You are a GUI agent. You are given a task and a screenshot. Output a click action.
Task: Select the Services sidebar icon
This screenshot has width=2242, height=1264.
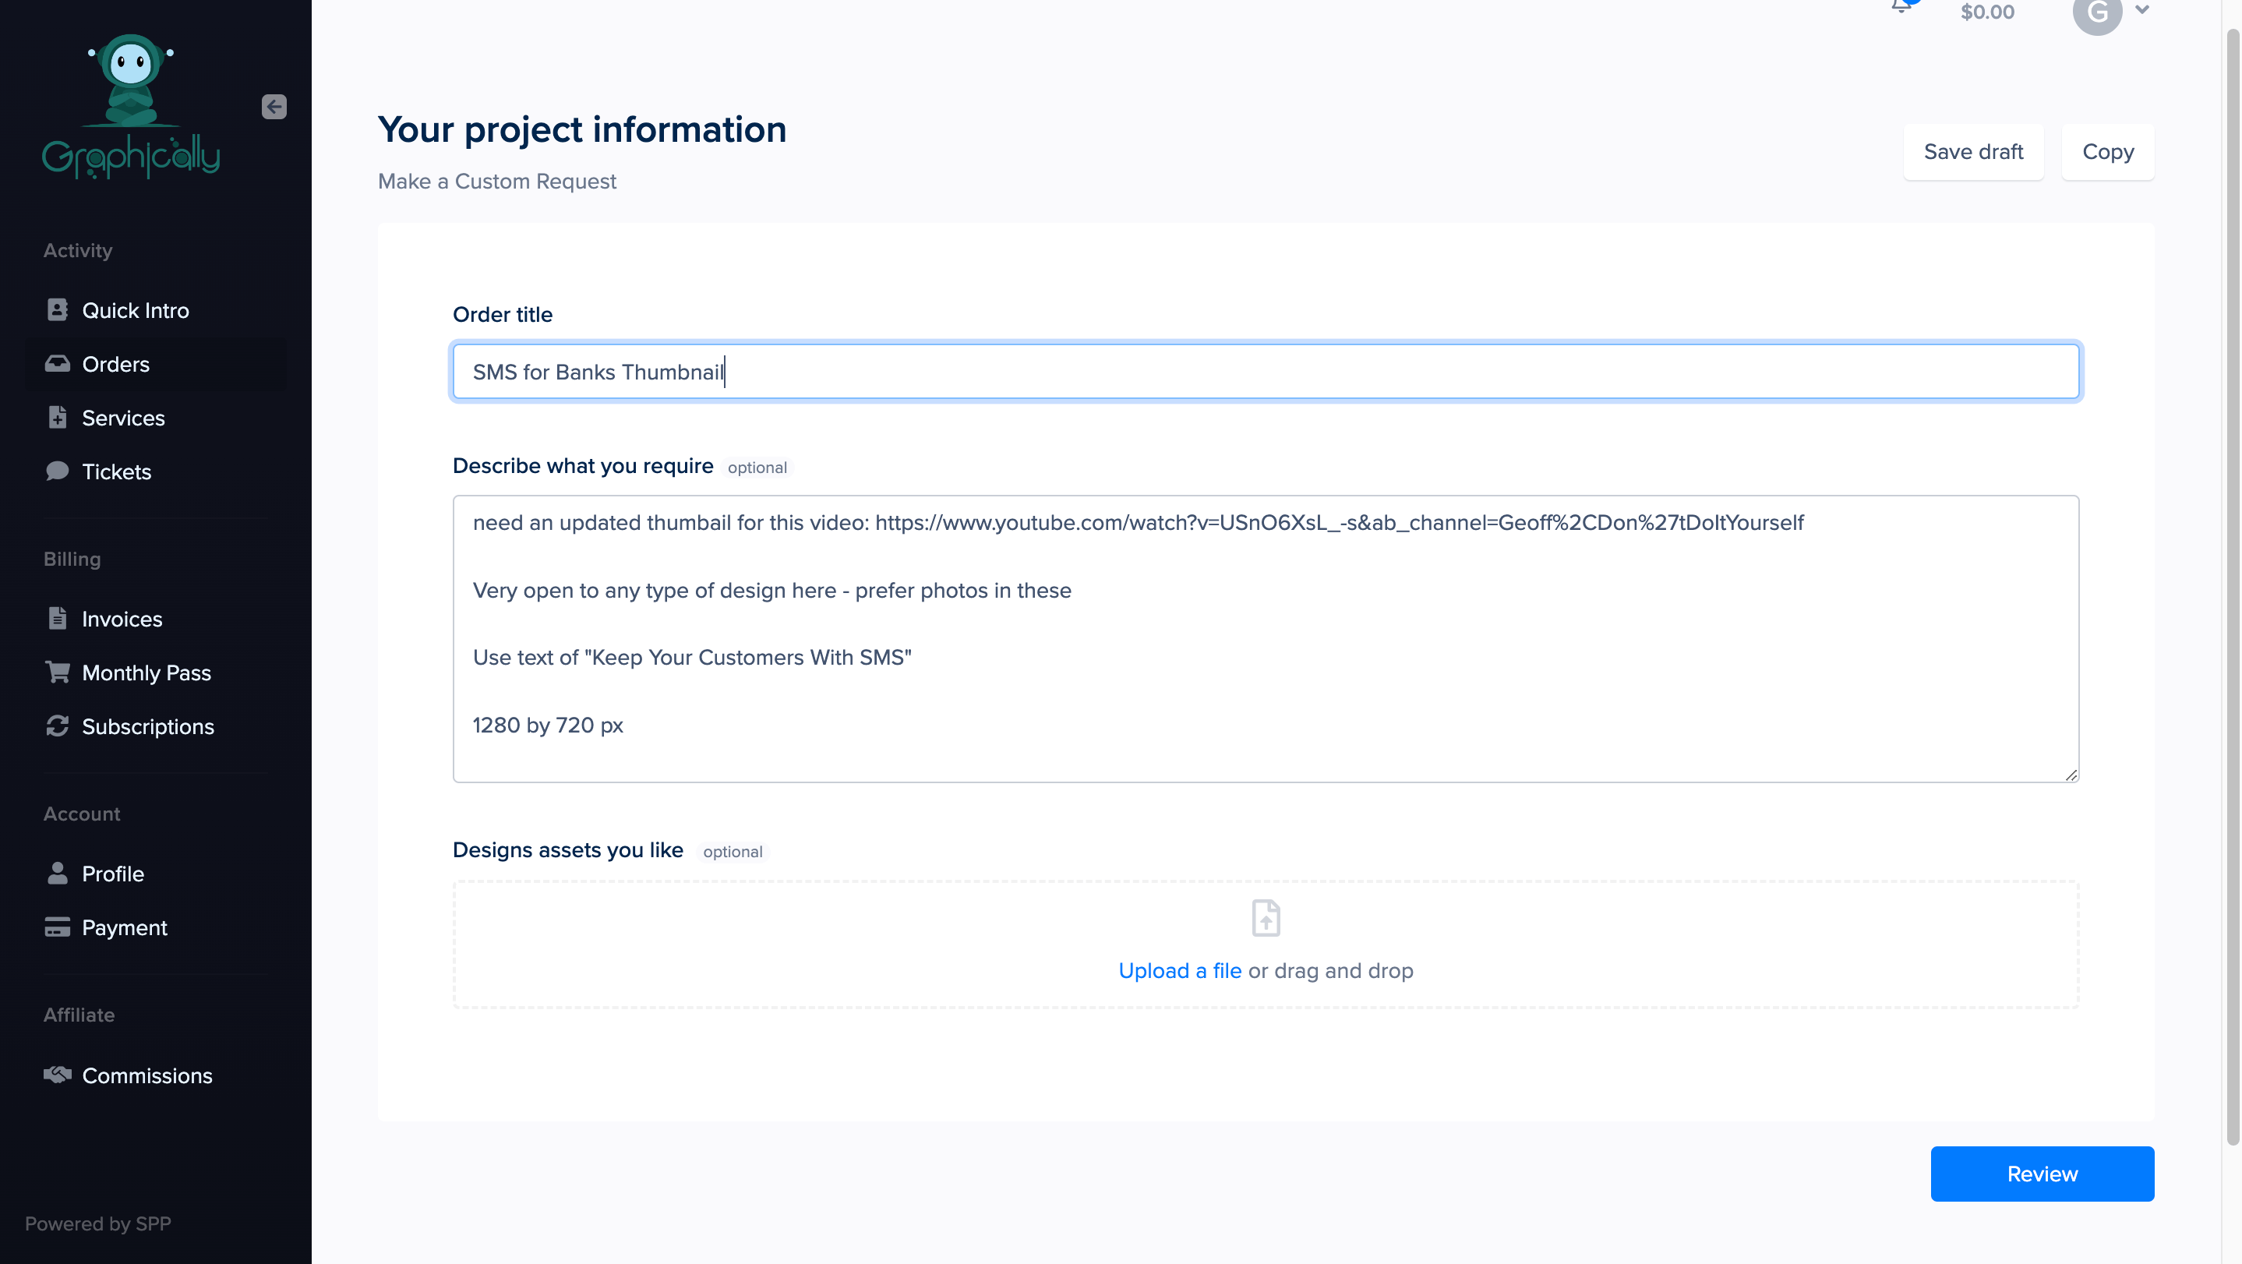57,417
